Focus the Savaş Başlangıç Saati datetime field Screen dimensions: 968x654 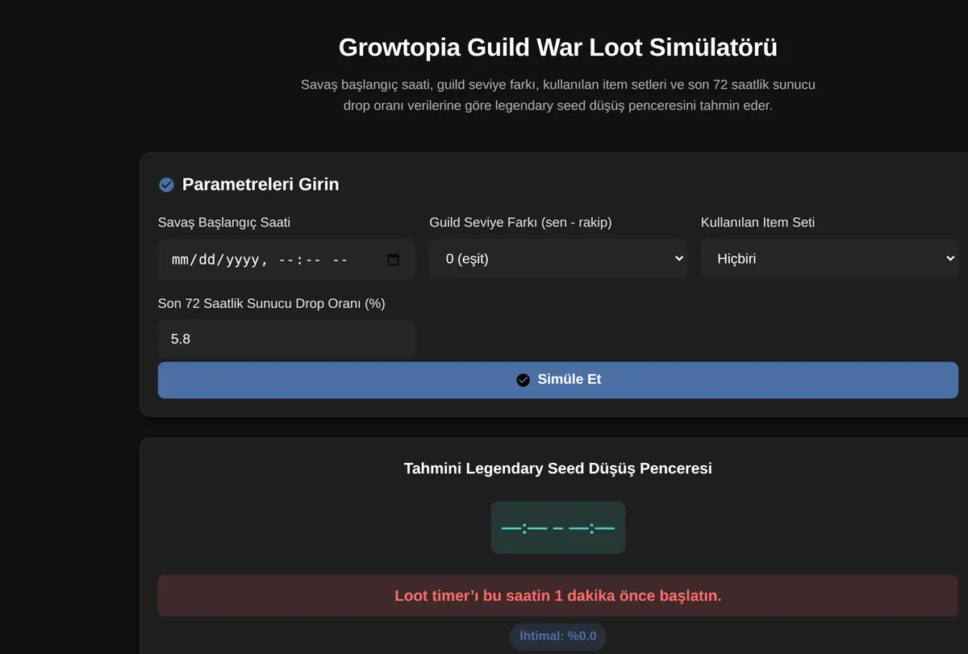[287, 260]
